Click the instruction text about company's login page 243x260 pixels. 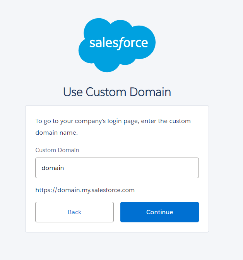113,121
